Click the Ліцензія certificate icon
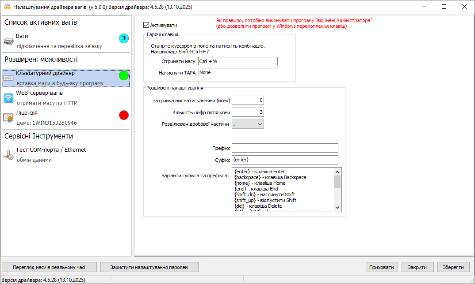 pos(9,118)
